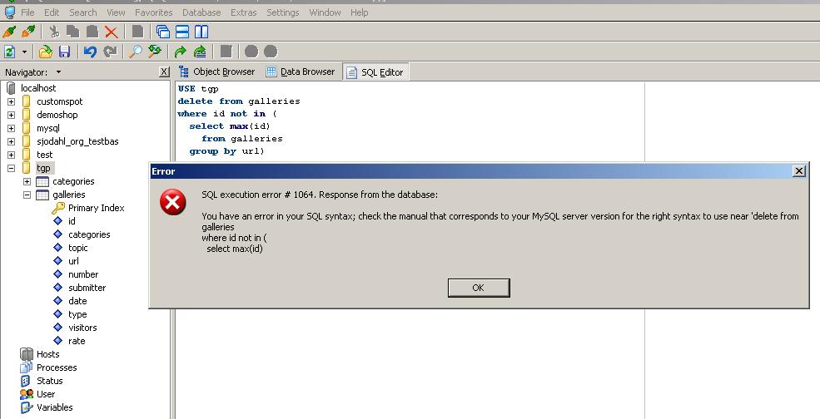Expand the categories table node
Screen dimensions: 820x419
point(27,181)
